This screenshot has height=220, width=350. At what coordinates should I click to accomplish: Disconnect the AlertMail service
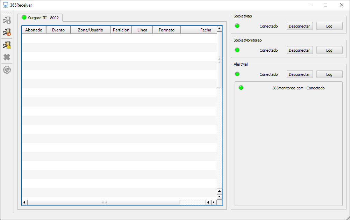[x=300, y=74]
